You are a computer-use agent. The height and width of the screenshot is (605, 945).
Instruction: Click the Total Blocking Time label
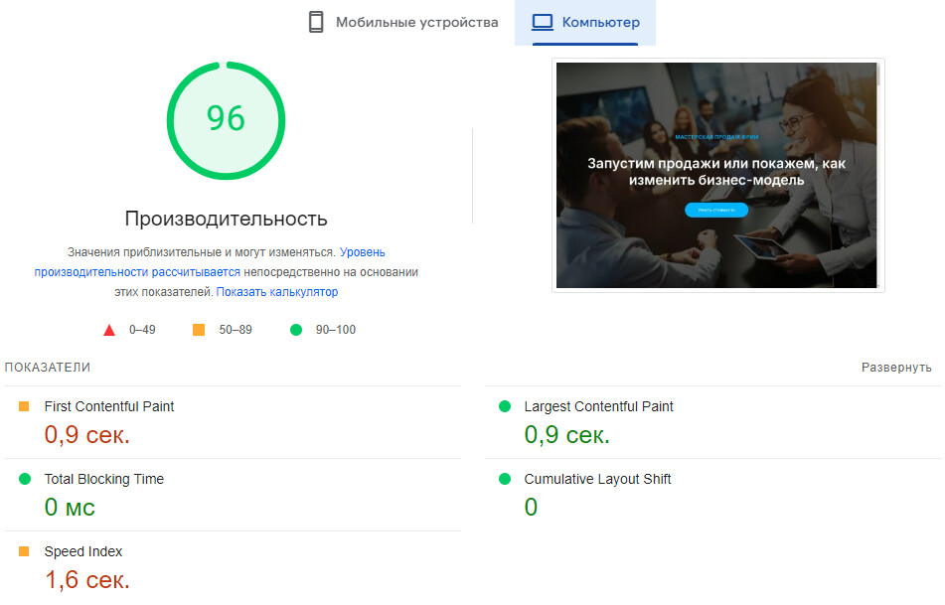coord(104,479)
